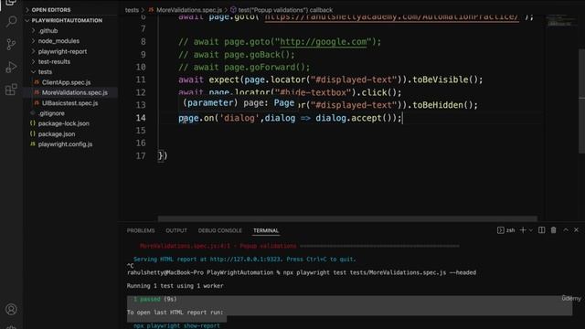Switch to the PROBLEMS tab
585x329 pixels.
click(141, 230)
